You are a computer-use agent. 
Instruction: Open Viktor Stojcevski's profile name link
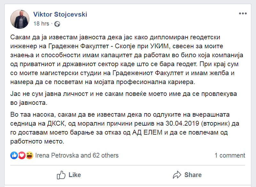60,14
